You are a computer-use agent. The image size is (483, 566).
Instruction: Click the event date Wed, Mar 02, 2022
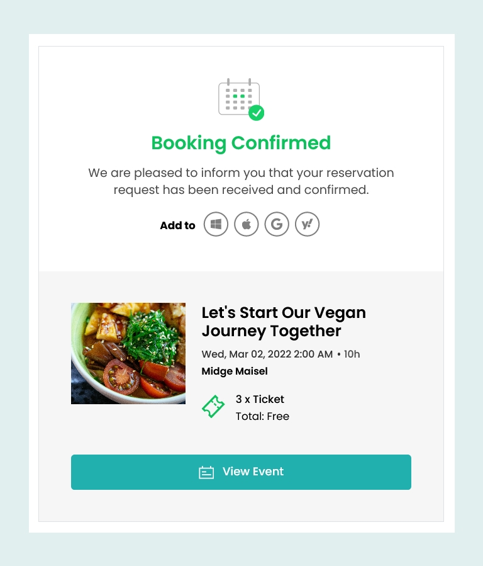point(246,354)
